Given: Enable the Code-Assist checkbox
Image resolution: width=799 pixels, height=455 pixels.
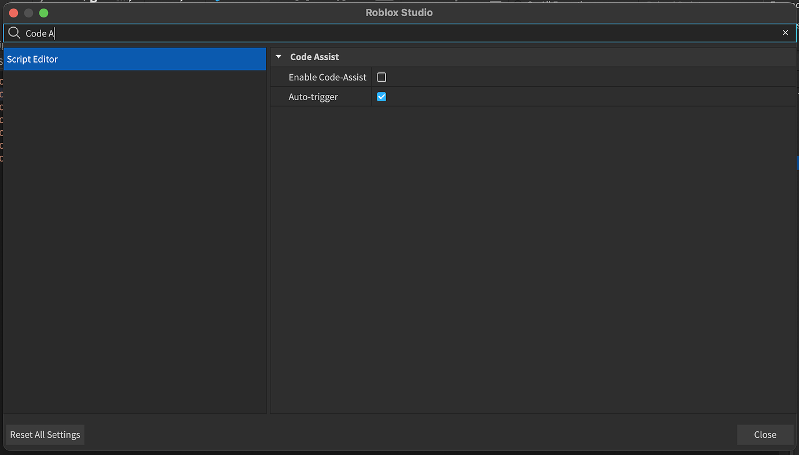Looking at the screenshot, I should pyautogui.click(x=381, y=77).
